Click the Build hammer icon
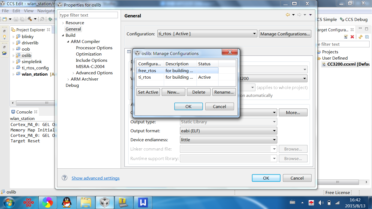 tap(30, 19)
